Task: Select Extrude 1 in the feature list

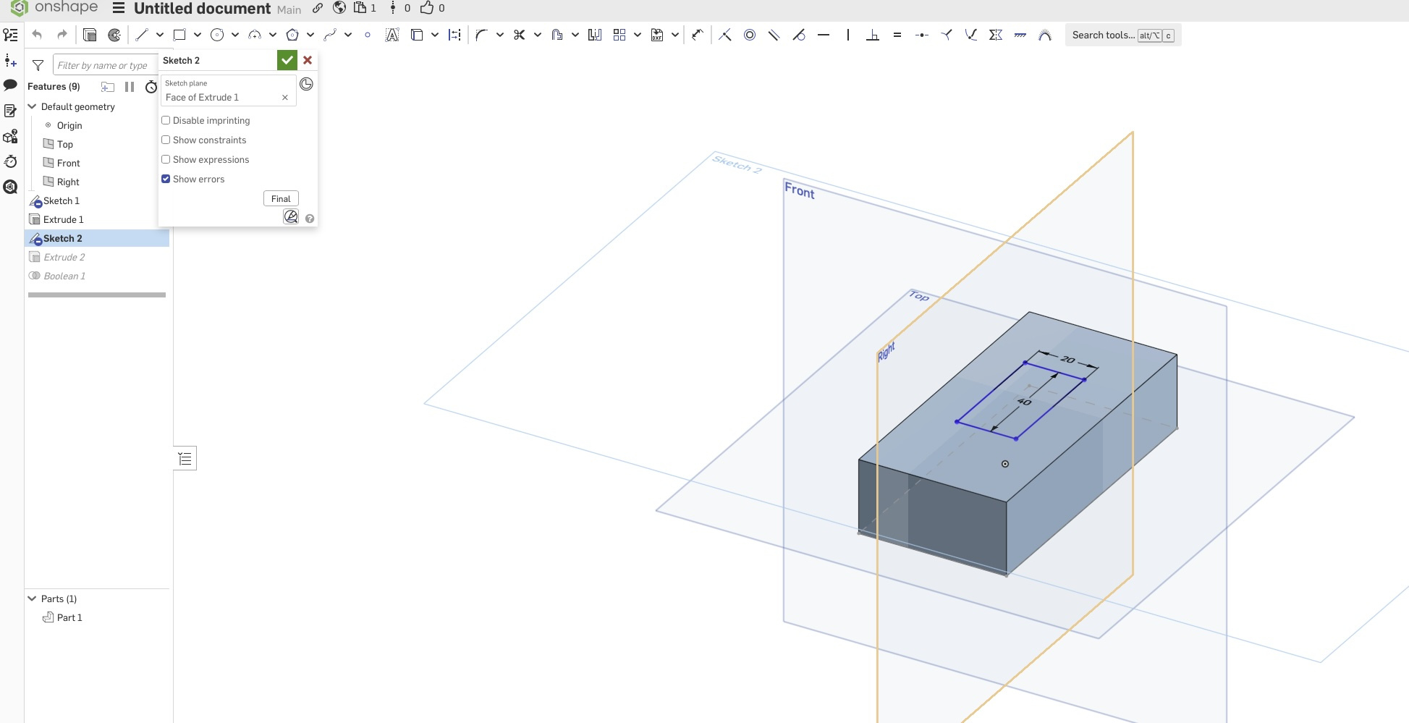Action: pos(63,219)
